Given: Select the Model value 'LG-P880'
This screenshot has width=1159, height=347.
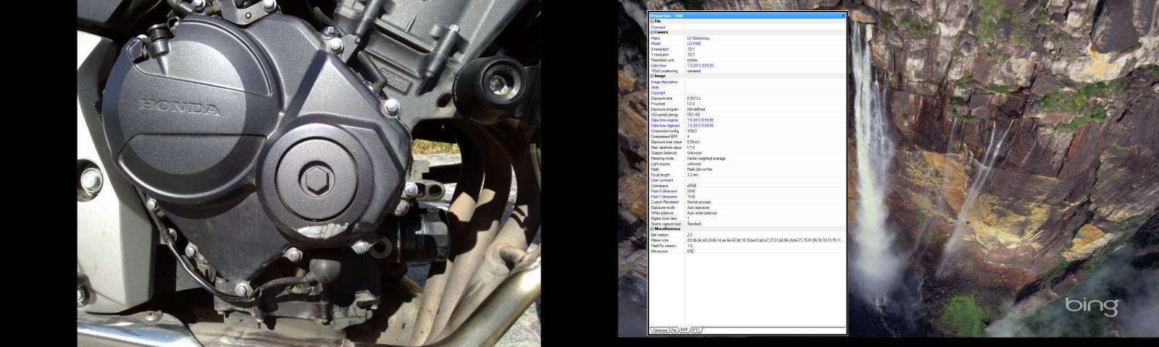Looking at the screenshot, I should 694,43.
